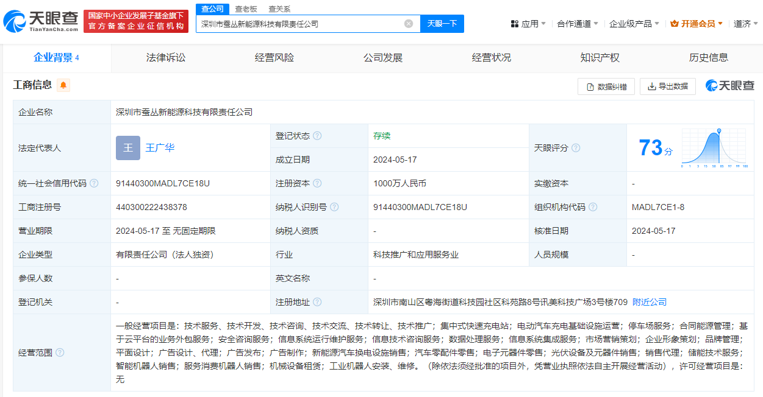
Task: Click help icon next to 统一社会信用代码
Action: tap(94, 183)
